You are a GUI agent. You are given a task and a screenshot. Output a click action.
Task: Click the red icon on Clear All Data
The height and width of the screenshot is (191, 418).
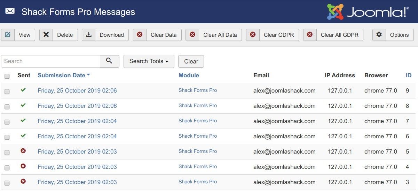click(x=192, y=35)
